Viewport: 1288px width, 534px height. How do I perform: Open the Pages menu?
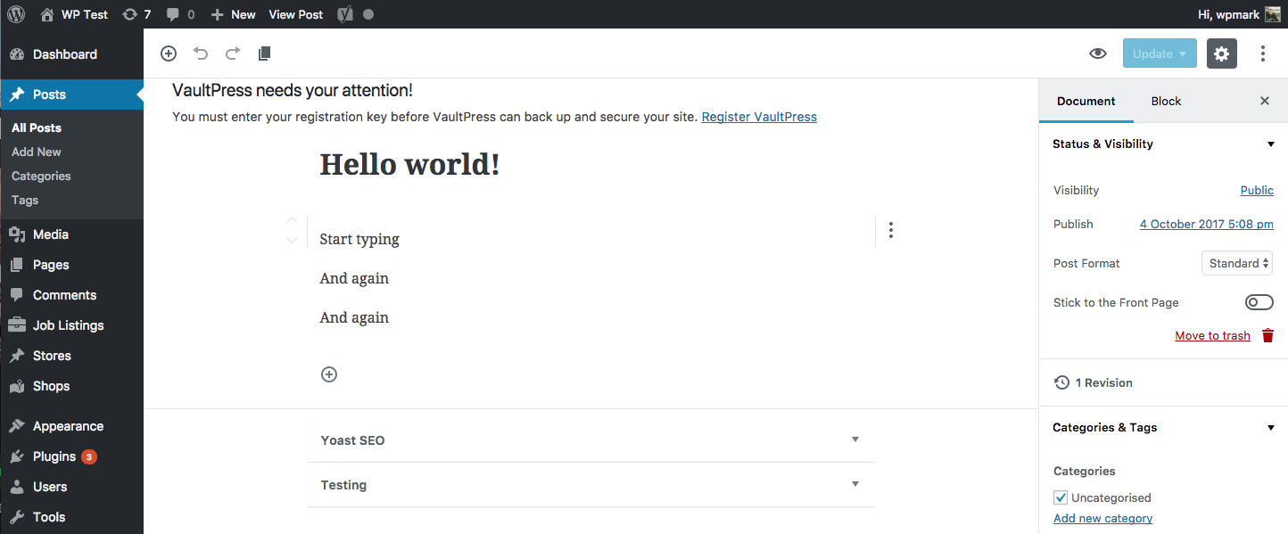pyautogui.click(x=71, y=265)
